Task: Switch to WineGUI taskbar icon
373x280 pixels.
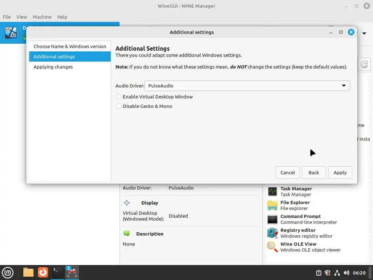Action: click(x=72, y=272)
